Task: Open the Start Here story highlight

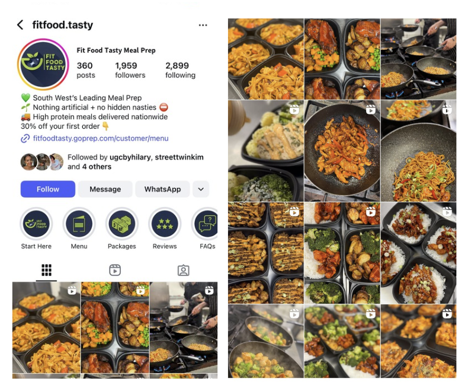Action: (36, 224)
